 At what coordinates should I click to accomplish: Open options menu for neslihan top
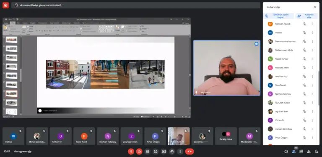[x=312, y=76]
